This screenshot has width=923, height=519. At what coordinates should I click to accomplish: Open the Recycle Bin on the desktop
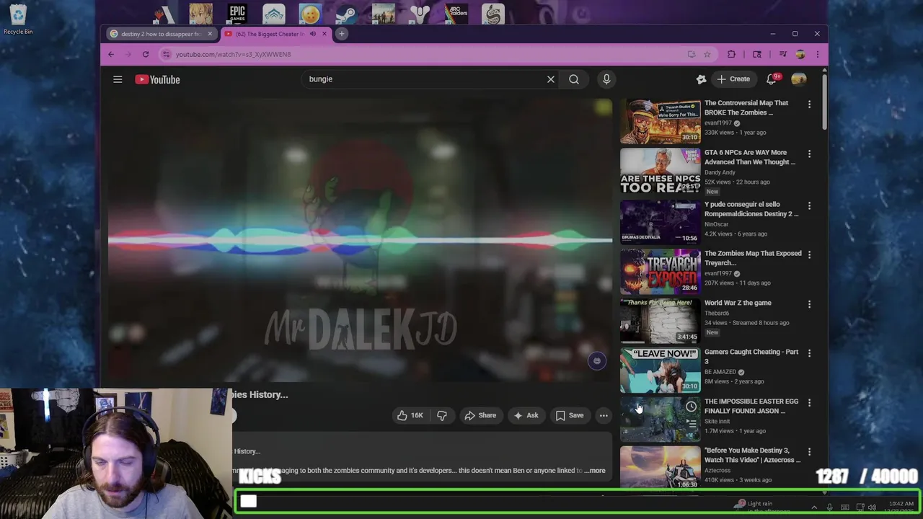(18, 19)
